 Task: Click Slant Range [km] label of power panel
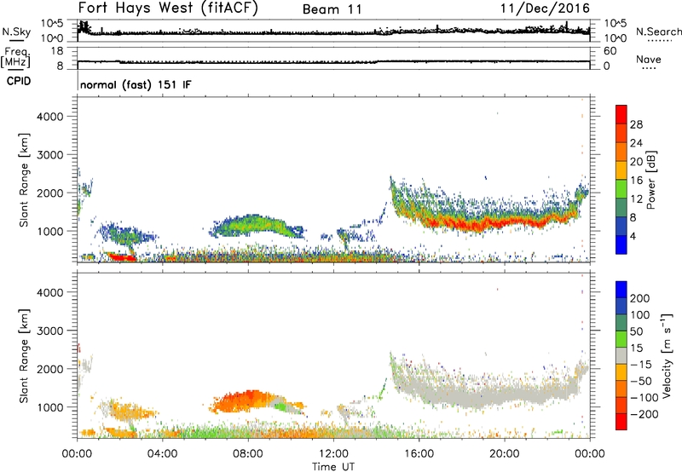[x=24, y=180]
